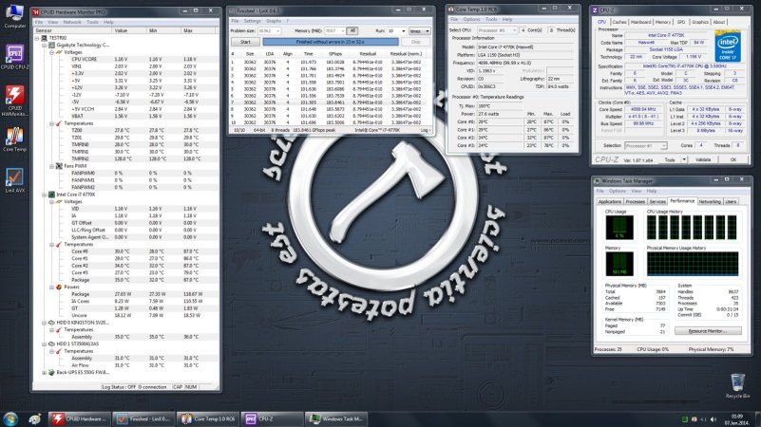Open the Graphs menu in LinX
The width and height of the screenshot is (761, 427).
[274, 21]
